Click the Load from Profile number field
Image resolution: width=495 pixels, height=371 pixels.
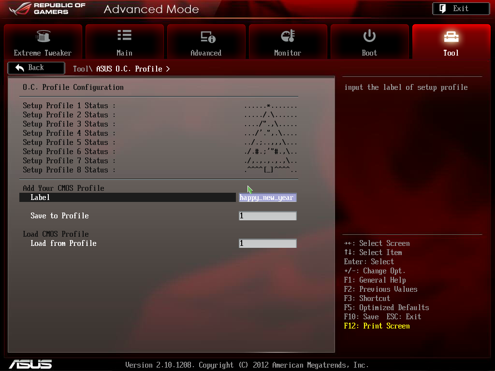(268, 243)
